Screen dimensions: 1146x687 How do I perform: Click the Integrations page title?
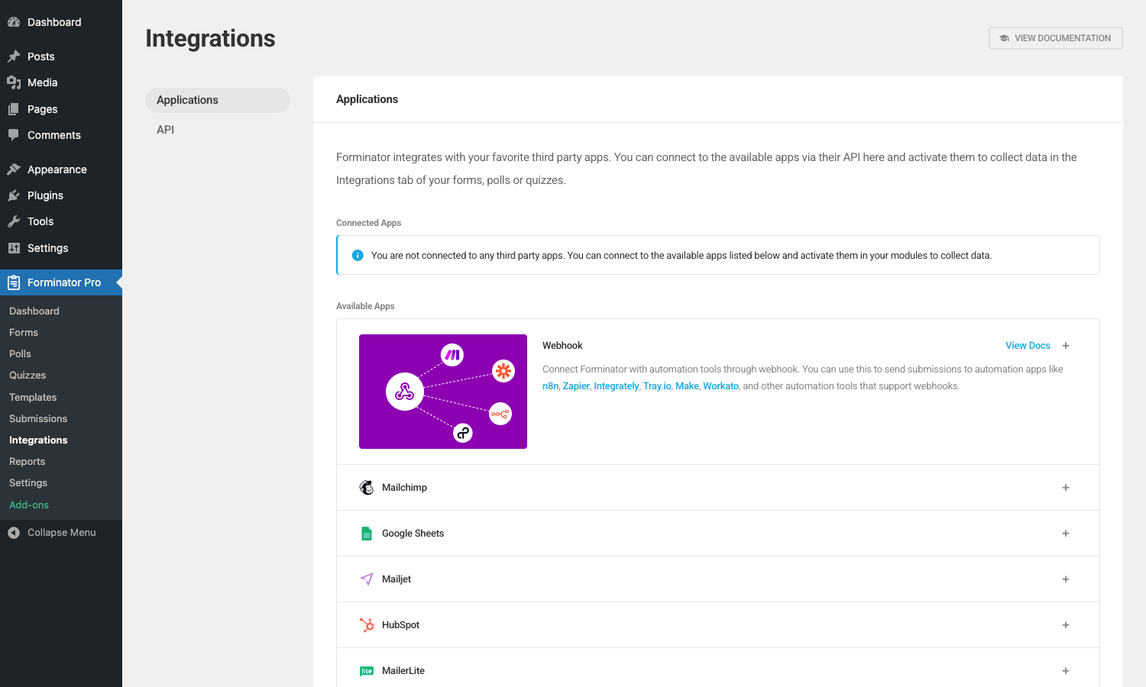210,38
